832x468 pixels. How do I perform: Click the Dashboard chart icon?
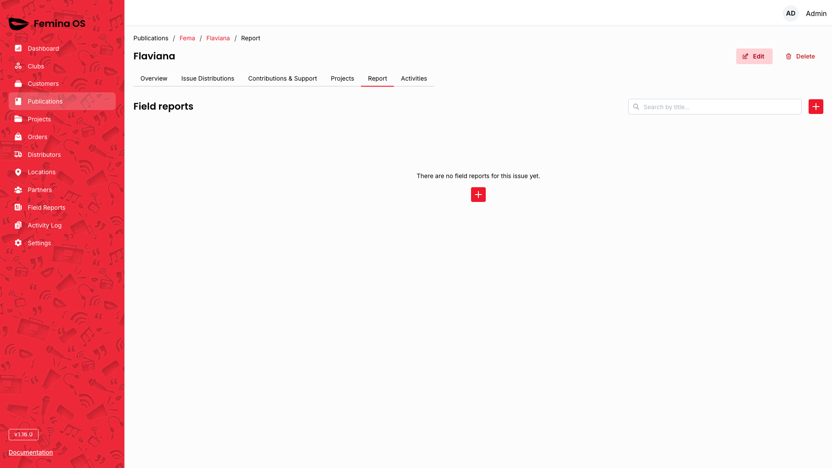pos(18,49)
